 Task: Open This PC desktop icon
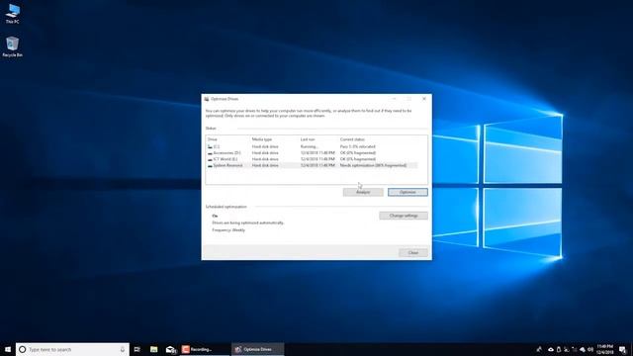point(13,14)
